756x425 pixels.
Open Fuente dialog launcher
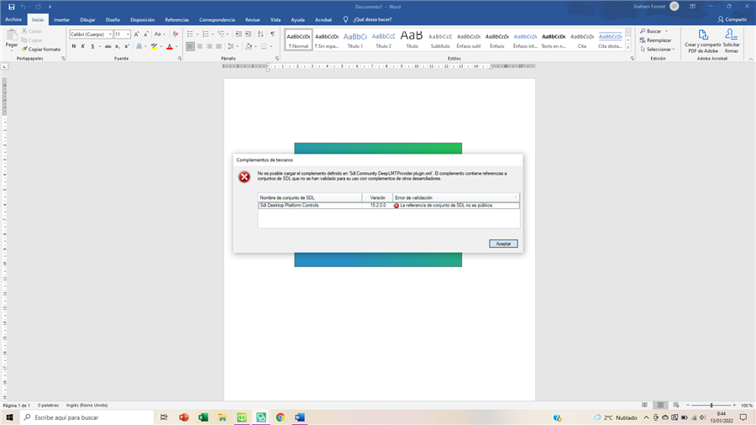[180, 58]
